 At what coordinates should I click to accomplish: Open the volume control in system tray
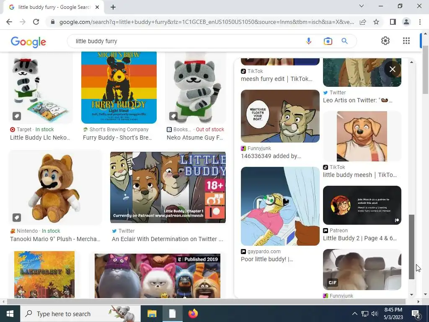(x=375, y=314)
